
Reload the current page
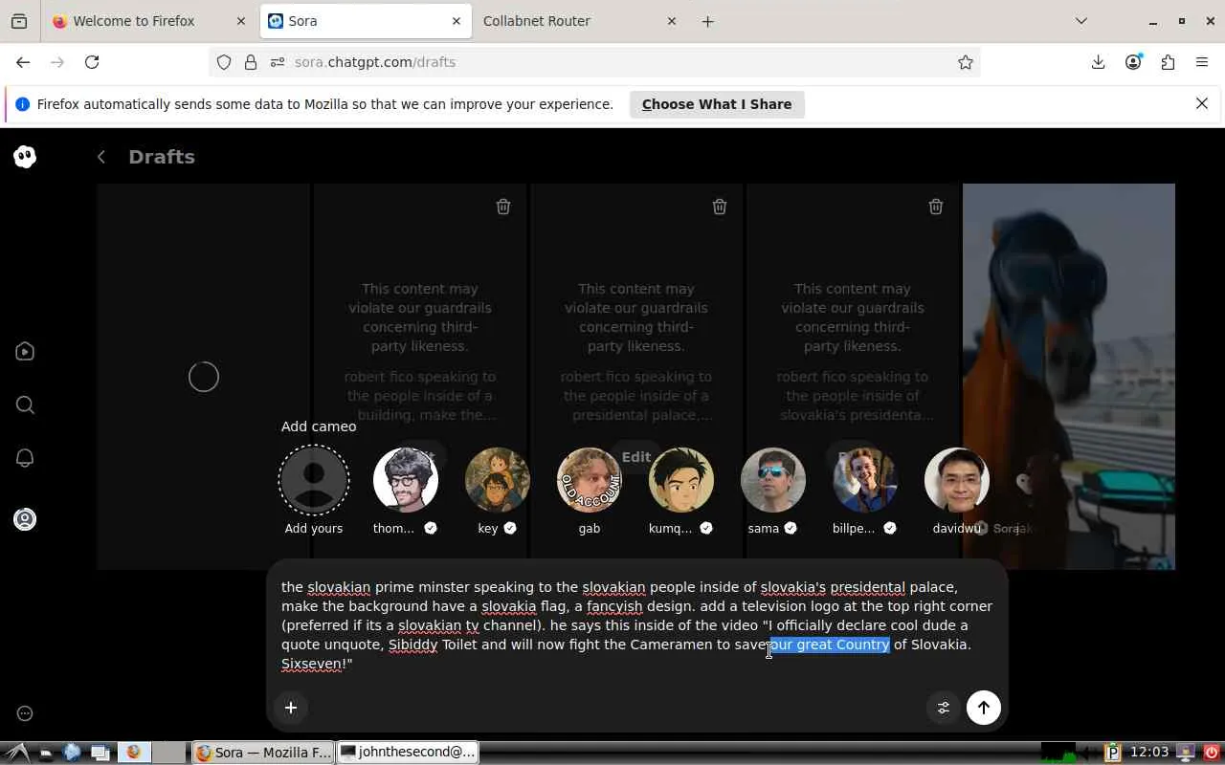pyautogui.click(x=92, y=62)
